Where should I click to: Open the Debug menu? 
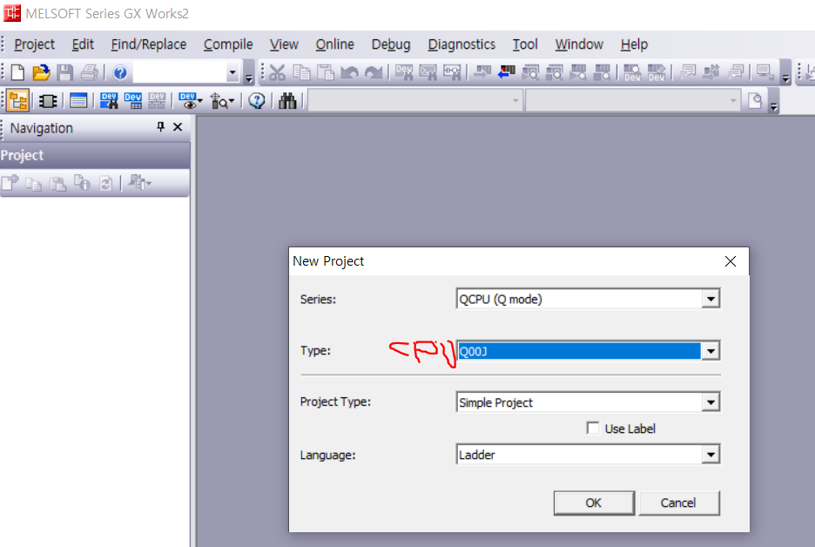click(x=391, y=44)
